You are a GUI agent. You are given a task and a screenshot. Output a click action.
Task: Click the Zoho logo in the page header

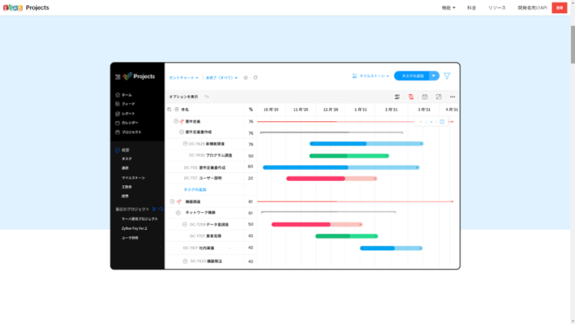[x=13, y=8]
